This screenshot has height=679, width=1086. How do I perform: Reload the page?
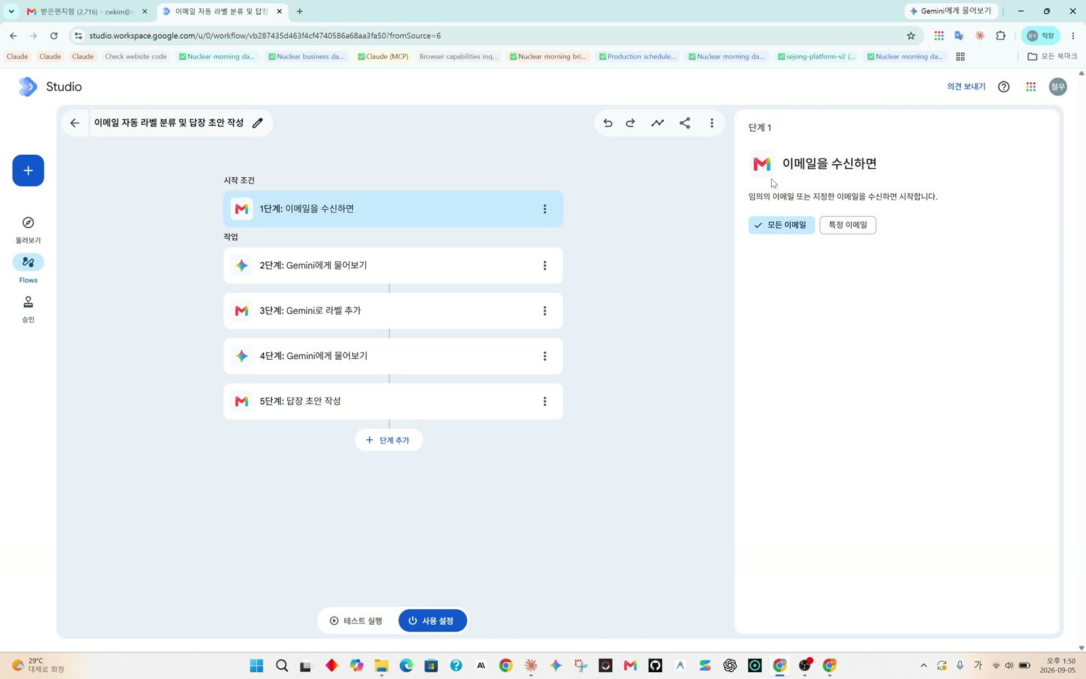click(54, 36)
